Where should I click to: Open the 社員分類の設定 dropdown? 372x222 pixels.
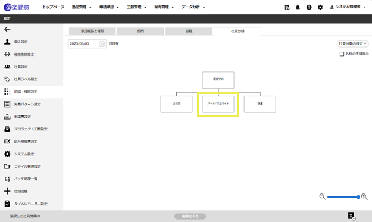click(x=352, y=43)
